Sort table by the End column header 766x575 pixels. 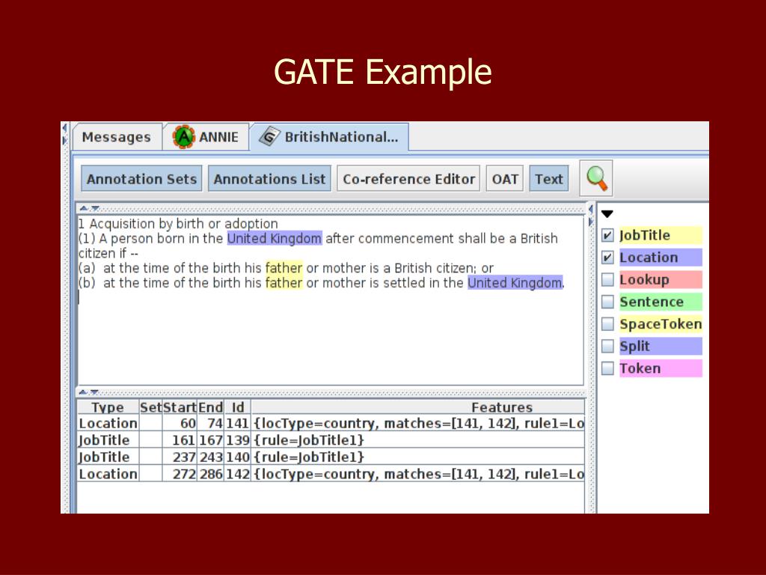tap(210, 407)
